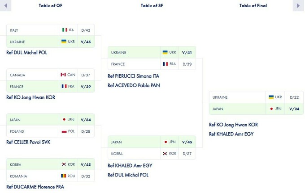Click Japan flag in the final match

271,109
